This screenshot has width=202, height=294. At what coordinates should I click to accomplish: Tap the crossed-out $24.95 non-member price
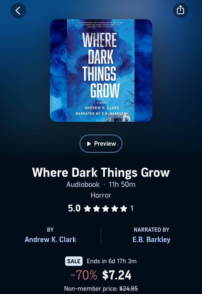(x=129, y=288)
